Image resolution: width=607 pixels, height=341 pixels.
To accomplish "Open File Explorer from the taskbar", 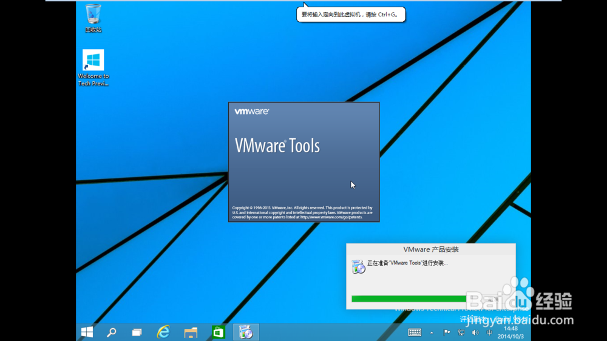I will (x=191, y=332).
